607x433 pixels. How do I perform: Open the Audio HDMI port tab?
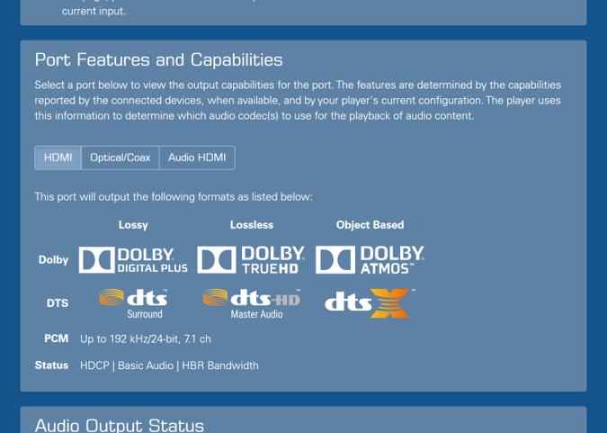[197, 158]
